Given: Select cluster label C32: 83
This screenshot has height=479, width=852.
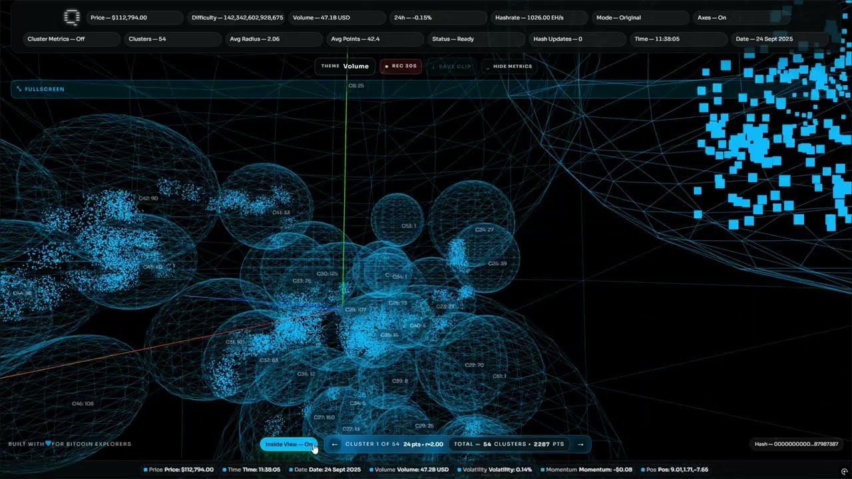Looking at the screenshot, I should pyautogui.click(x=268, y=360).
